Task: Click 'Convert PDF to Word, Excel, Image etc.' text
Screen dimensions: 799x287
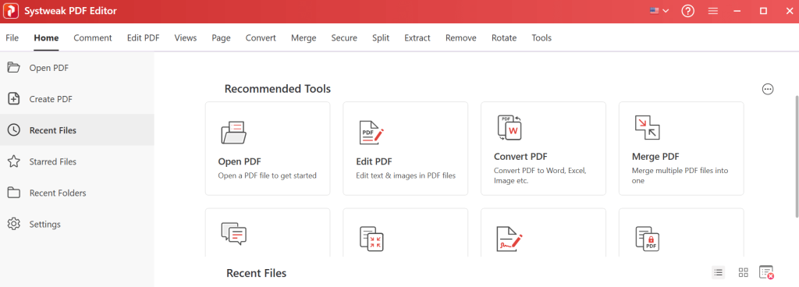Action: tap(540, 175)
